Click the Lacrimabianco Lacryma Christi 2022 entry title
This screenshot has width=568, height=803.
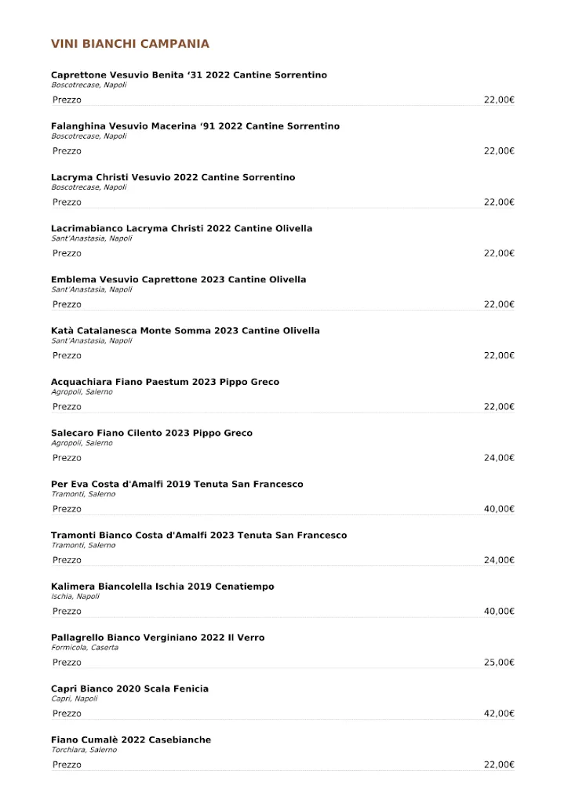pos(181,228)
